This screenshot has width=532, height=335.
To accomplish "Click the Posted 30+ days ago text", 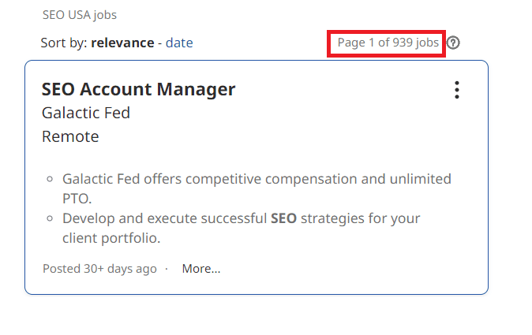I will coord(99,269).
